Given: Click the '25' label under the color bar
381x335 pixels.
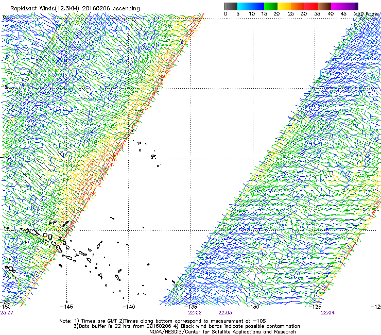Looking at the screenshot, I should pyautogui.click(x=291, y=14).
